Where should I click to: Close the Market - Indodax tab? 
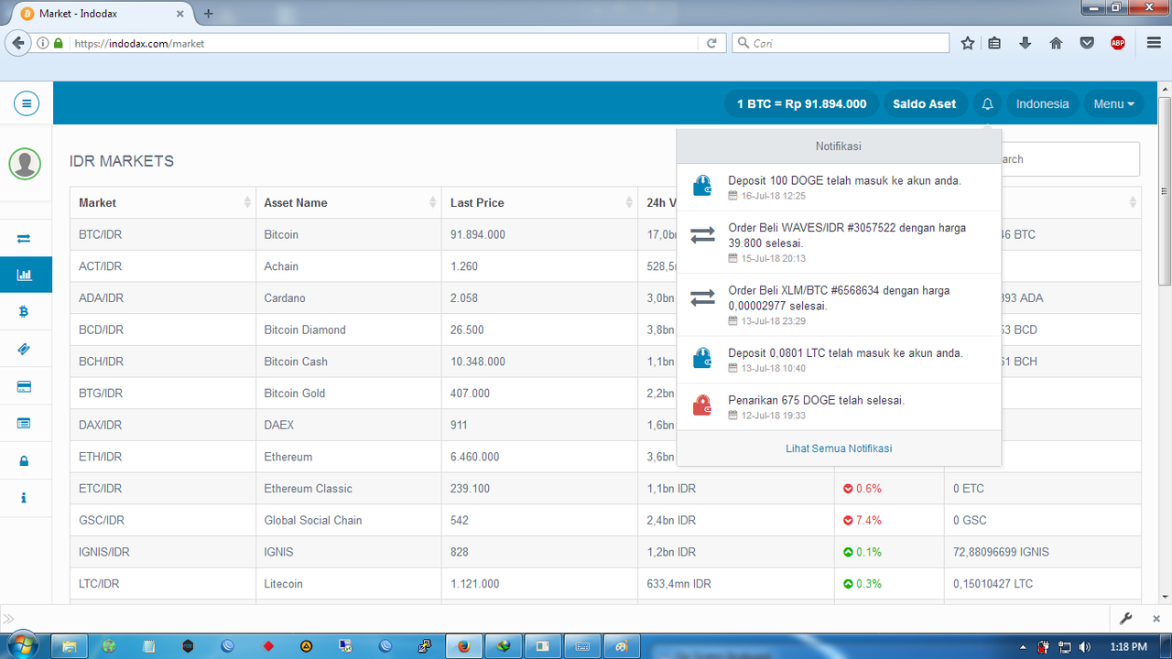[x=180, y=14]
